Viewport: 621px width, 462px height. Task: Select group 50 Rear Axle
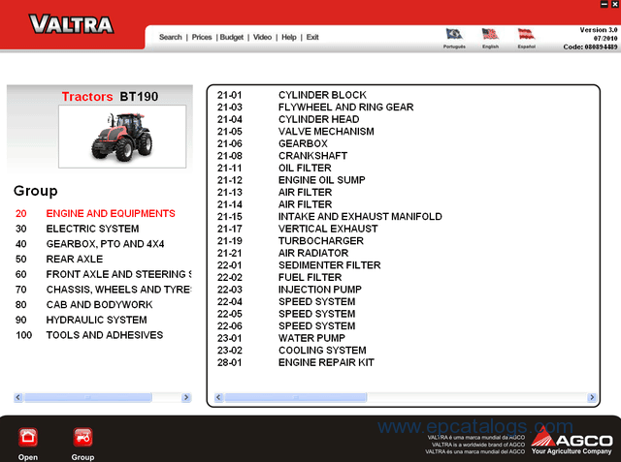click(x=59, y=260)
